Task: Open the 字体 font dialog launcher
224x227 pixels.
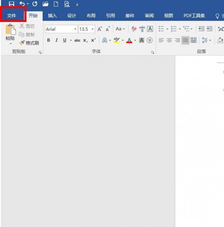Action: pyautogui.click(x=153, y=52)
